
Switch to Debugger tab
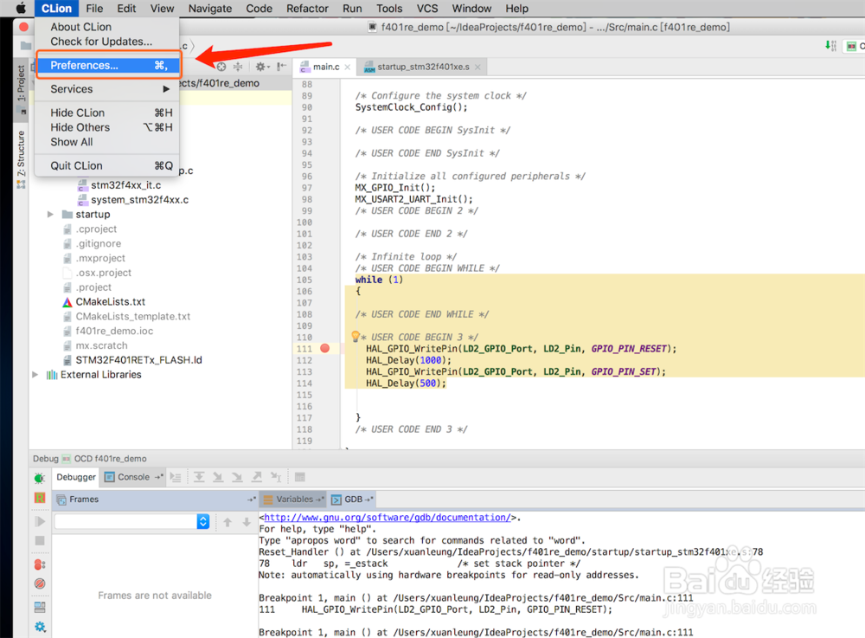click(x=76, y=477)
